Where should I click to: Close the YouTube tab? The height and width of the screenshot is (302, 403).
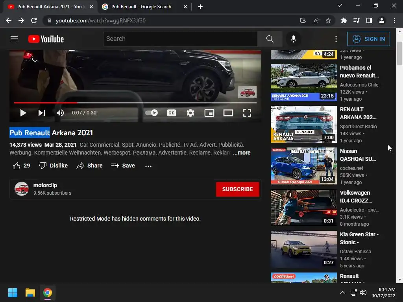click(x=91, y=7)
